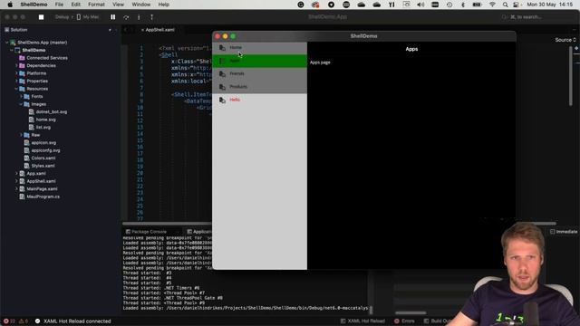Expand the AppShell.xaml file node in the tree

16,181
